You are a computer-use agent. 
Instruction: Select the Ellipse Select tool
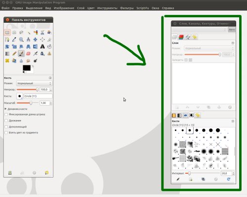pos(14,33)
